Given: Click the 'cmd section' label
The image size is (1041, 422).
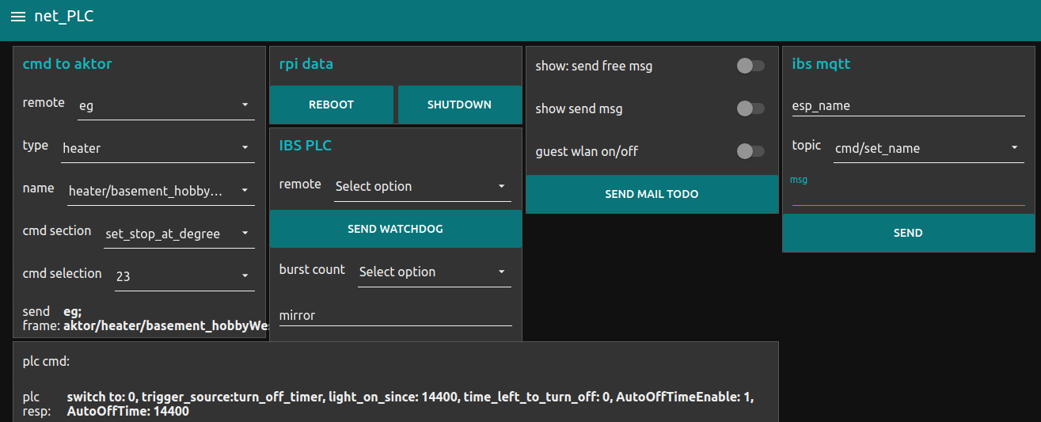Looking at the screenshot, I should pos(57,230).
